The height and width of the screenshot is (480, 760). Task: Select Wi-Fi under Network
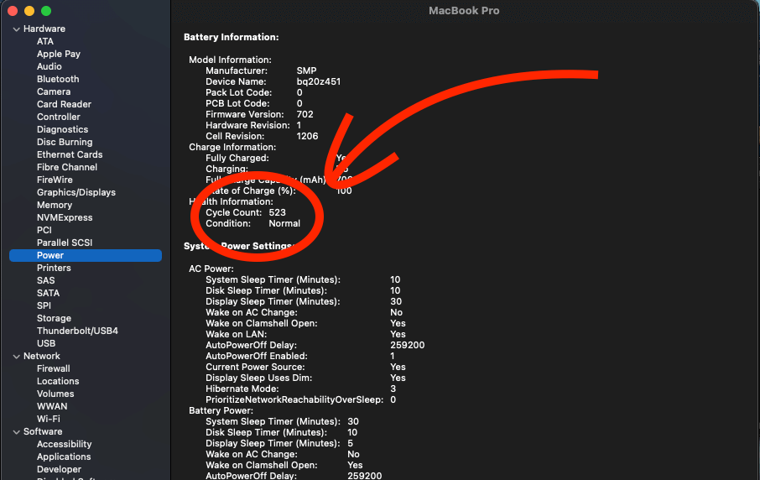click(x=49, y=420)
